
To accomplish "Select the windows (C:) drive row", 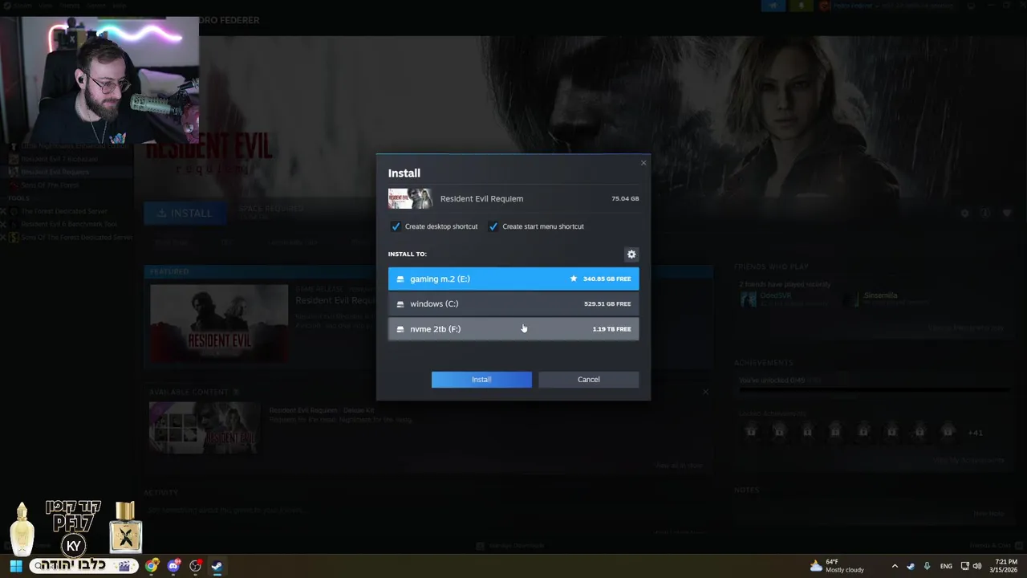I will click(513, 303).
